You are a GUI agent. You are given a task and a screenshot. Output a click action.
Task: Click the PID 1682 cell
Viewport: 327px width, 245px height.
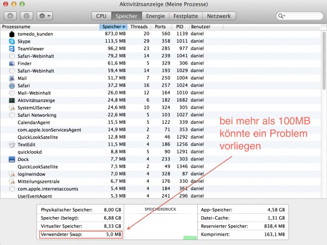tap(182, 100)
